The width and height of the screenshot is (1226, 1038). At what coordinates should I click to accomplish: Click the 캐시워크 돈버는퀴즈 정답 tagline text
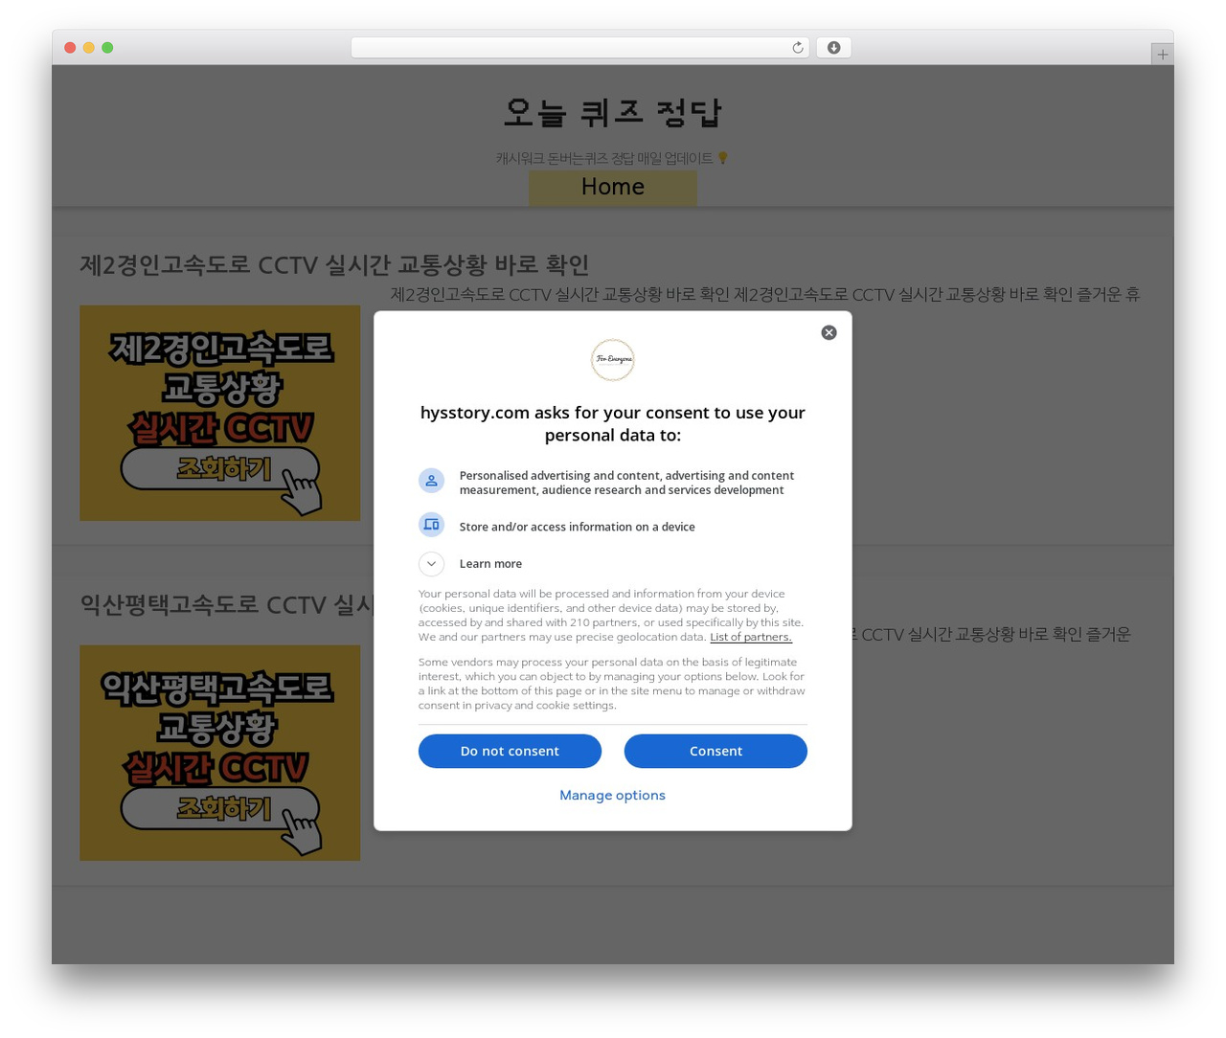604,158
